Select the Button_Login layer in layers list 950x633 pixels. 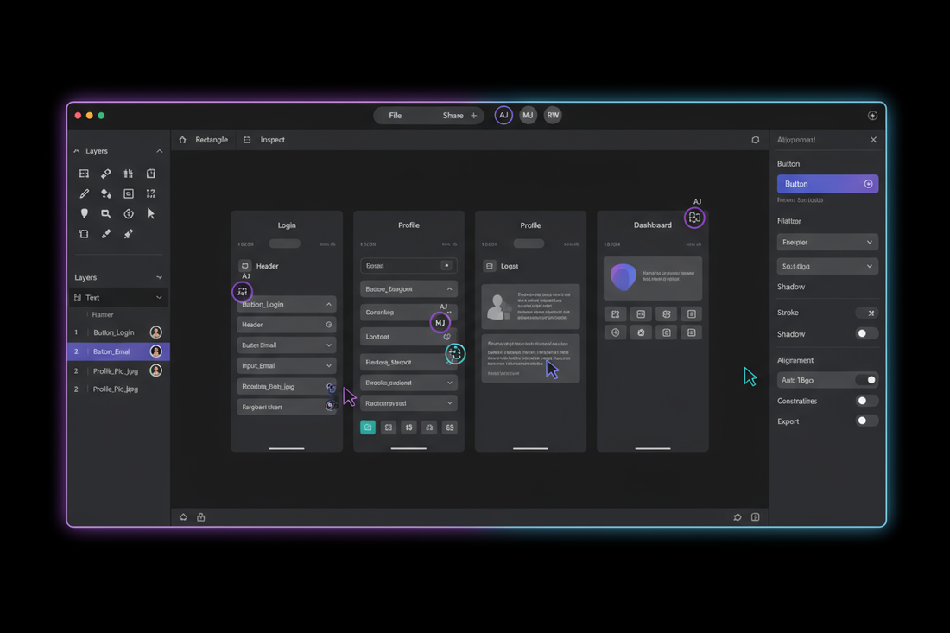pos(114,332)
